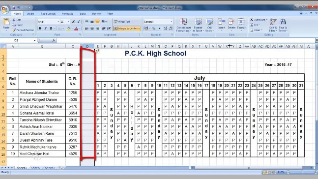Switch to the Sheet2 worksheet tab
Image resolution: width=318 pixels, height=179 pixels.
pos(36,168)
